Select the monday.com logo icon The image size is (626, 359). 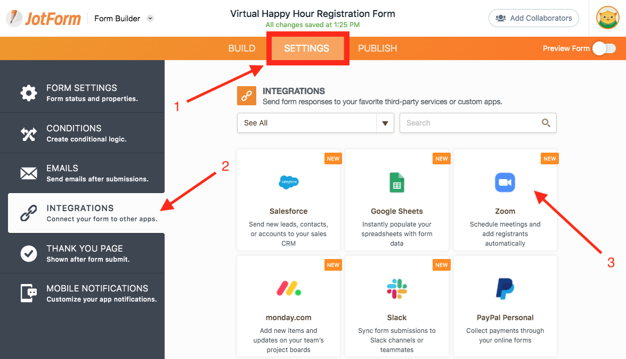point(289,288)
